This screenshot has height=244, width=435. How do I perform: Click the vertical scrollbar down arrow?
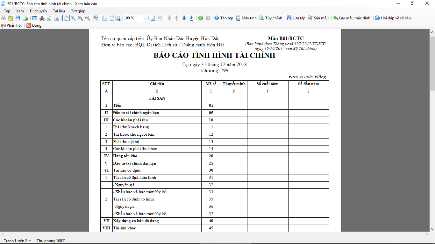(x=432, y=229)
